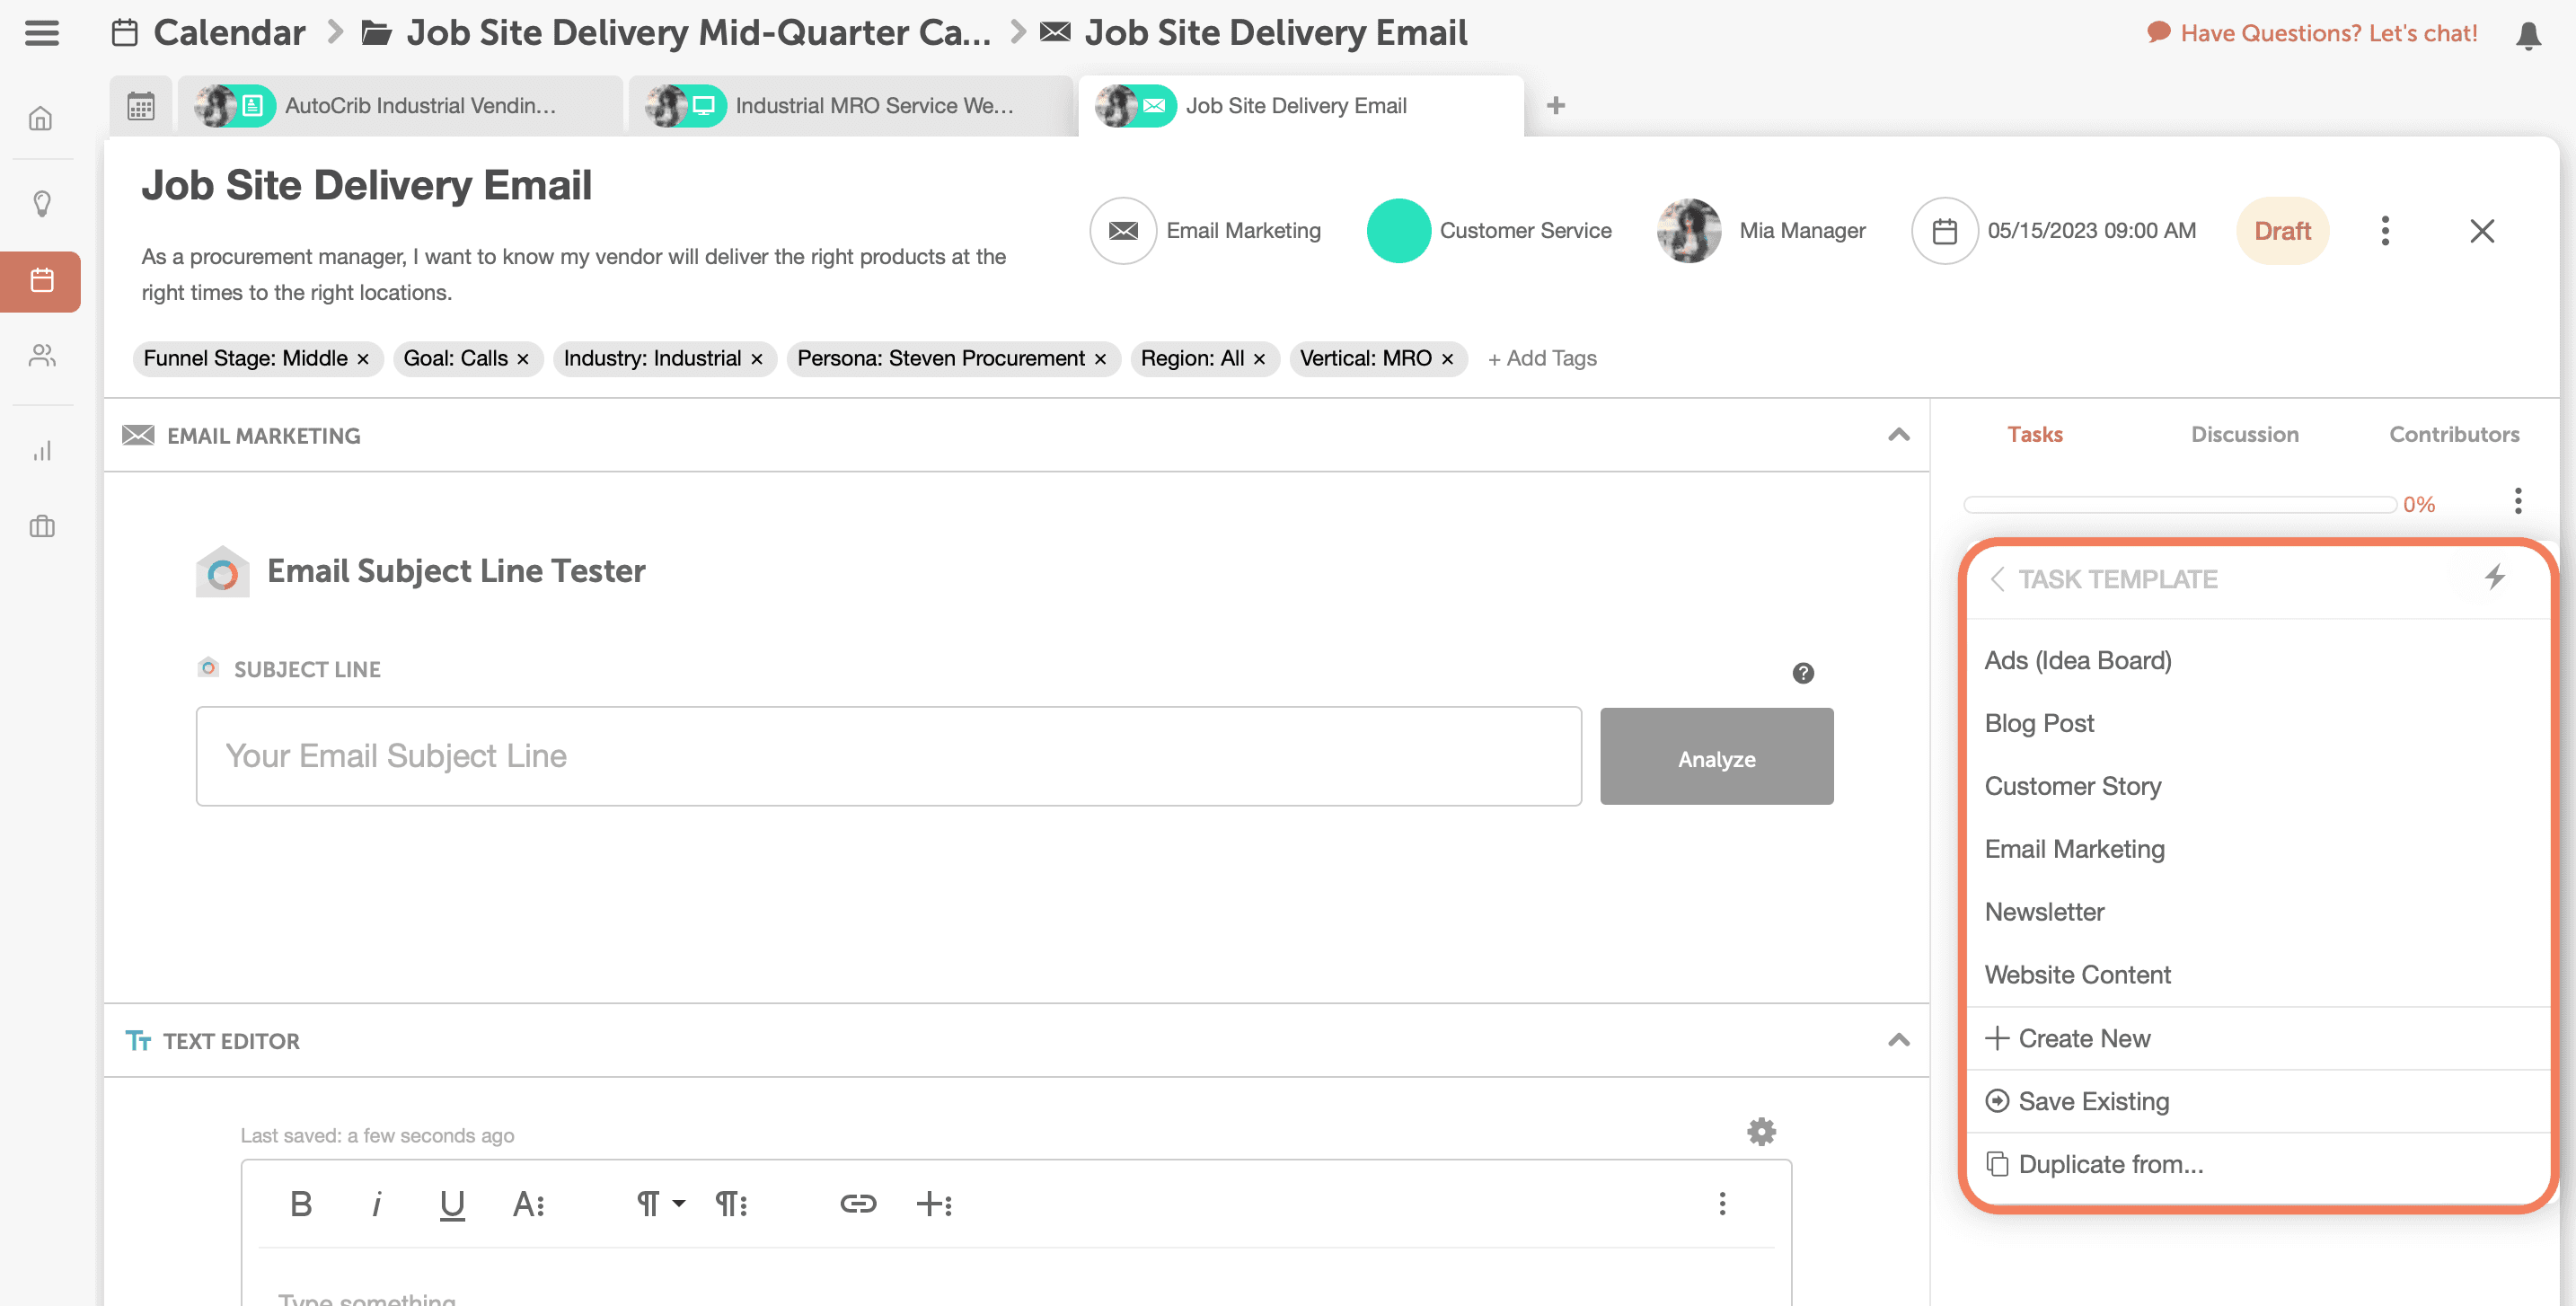Open the analytics bar chart sidebar icon

click(41, 451)
